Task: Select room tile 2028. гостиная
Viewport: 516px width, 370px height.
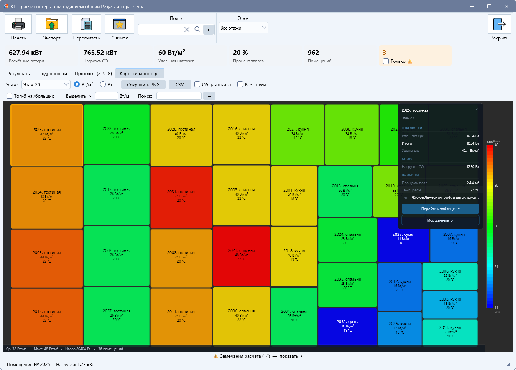Action: click(x=181, y=135)
